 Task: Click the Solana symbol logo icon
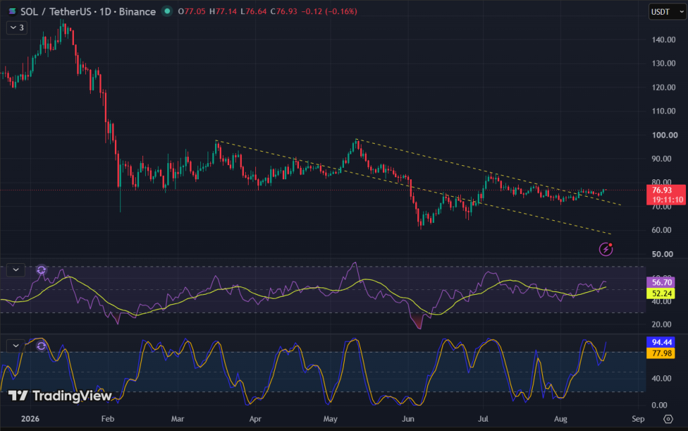[x=12, y=11]
